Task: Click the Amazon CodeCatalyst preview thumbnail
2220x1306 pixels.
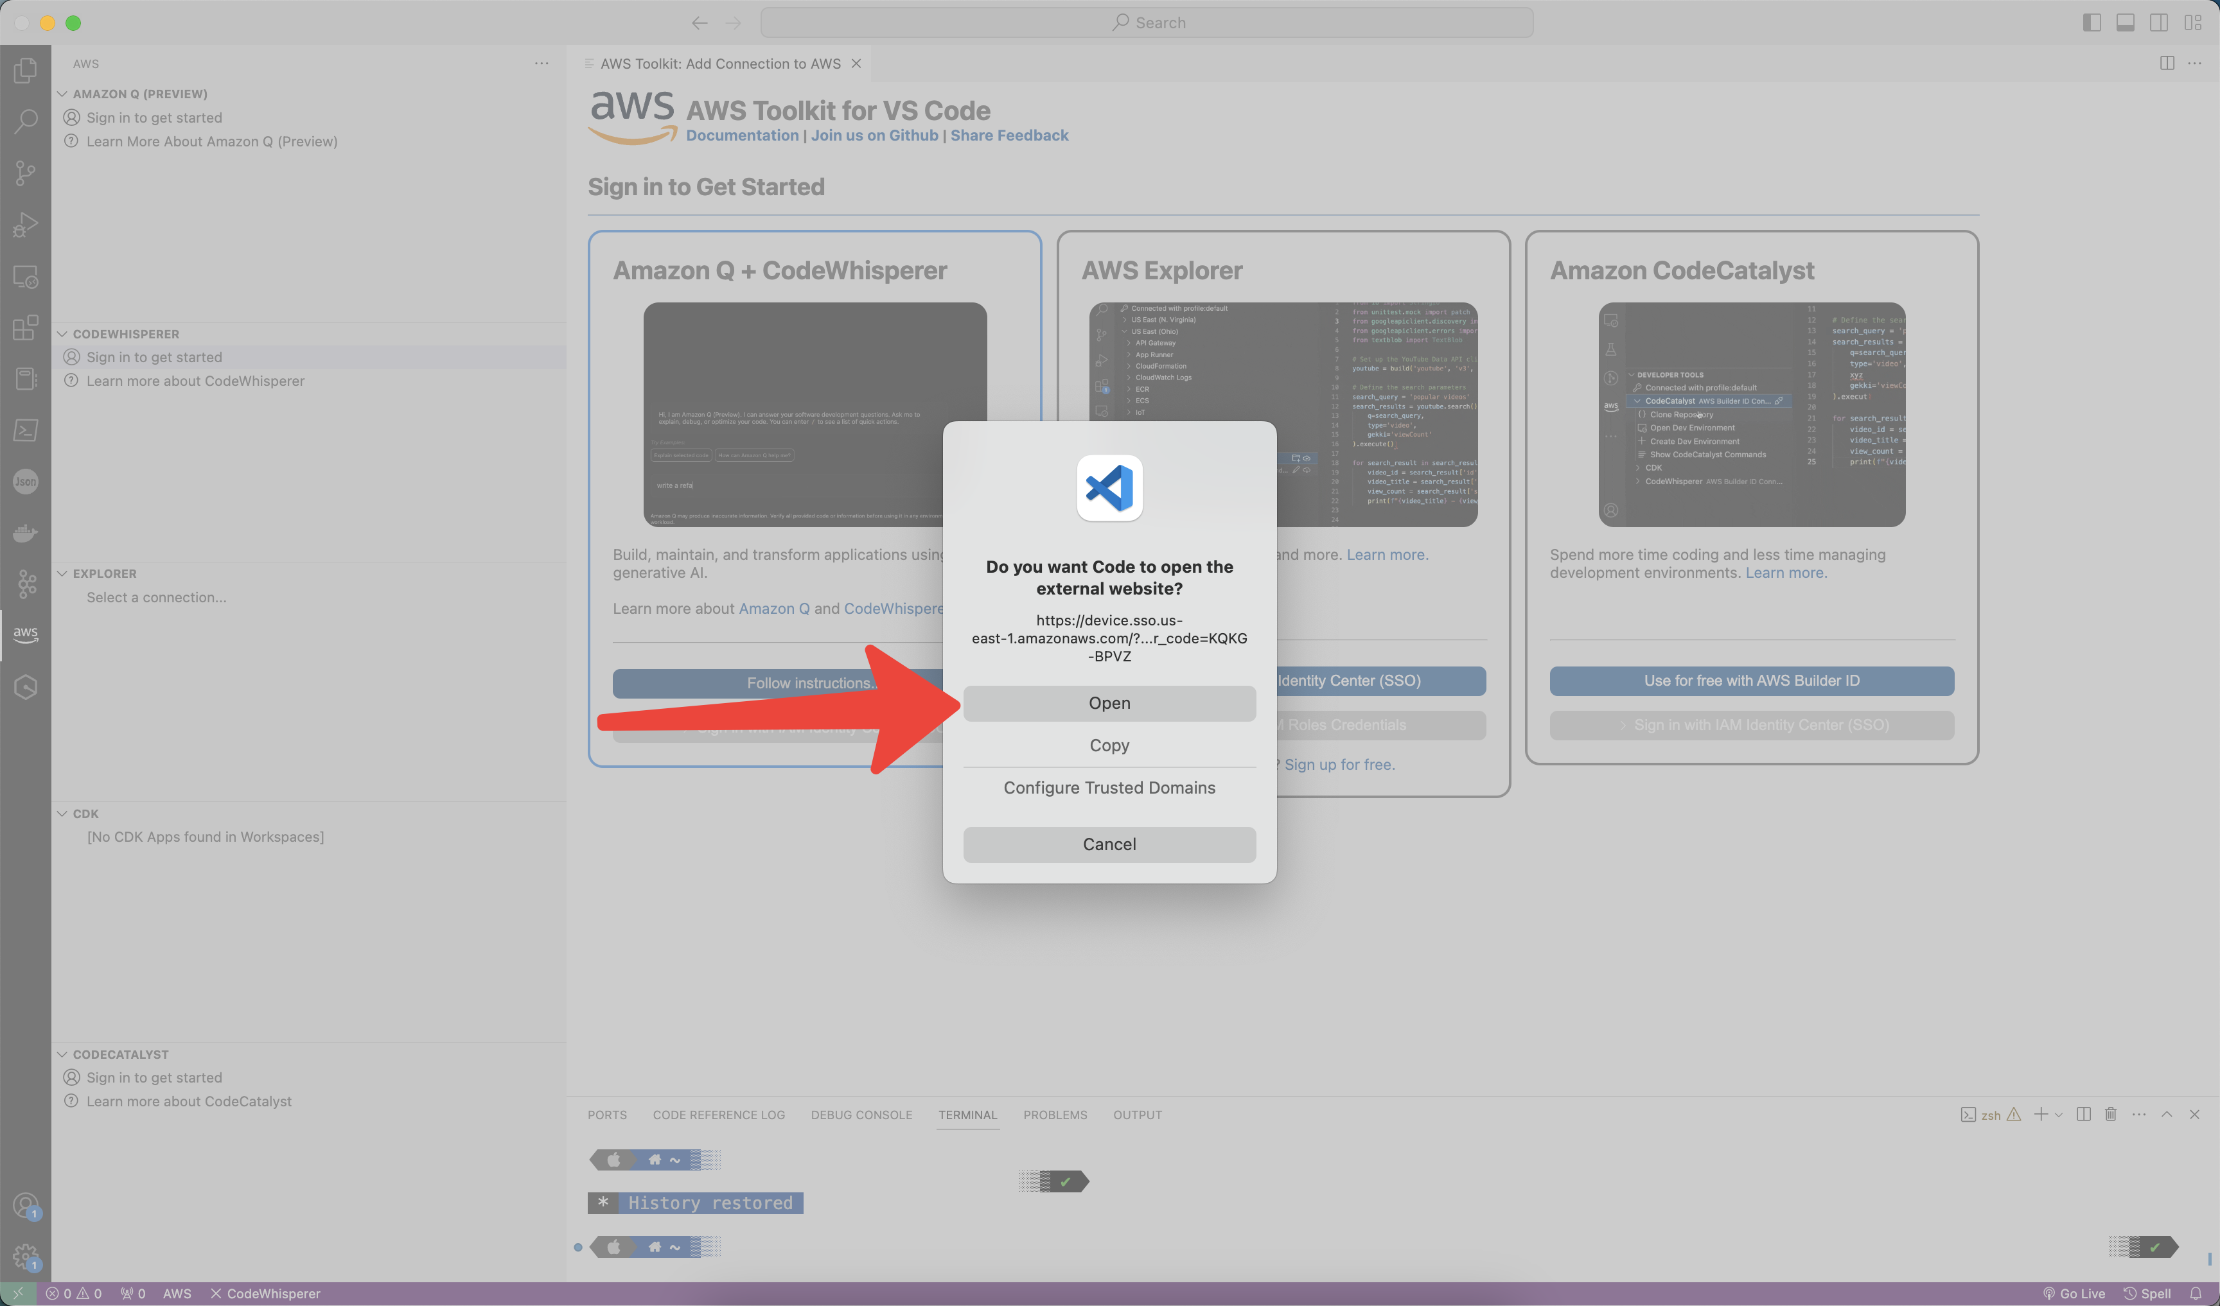Action: coord(1751,415)
